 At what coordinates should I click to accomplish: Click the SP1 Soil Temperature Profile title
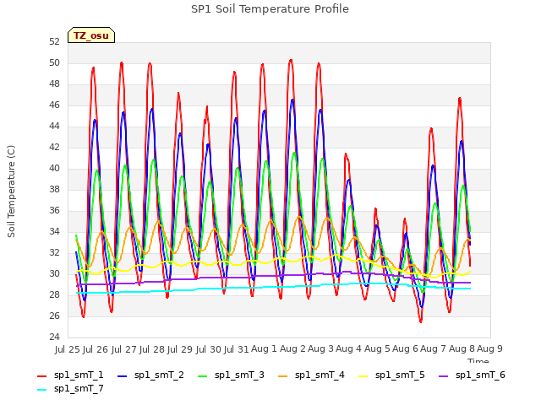[x=270, y=9]
